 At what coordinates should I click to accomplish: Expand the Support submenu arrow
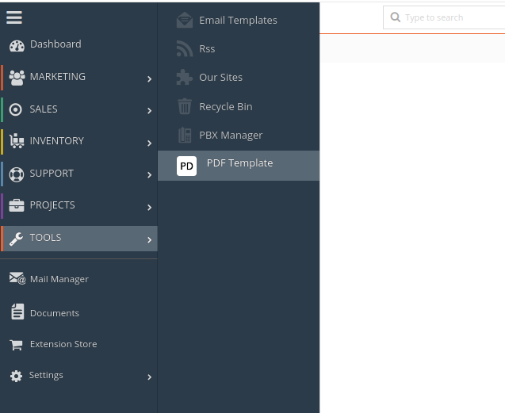[x=149, y=175]
